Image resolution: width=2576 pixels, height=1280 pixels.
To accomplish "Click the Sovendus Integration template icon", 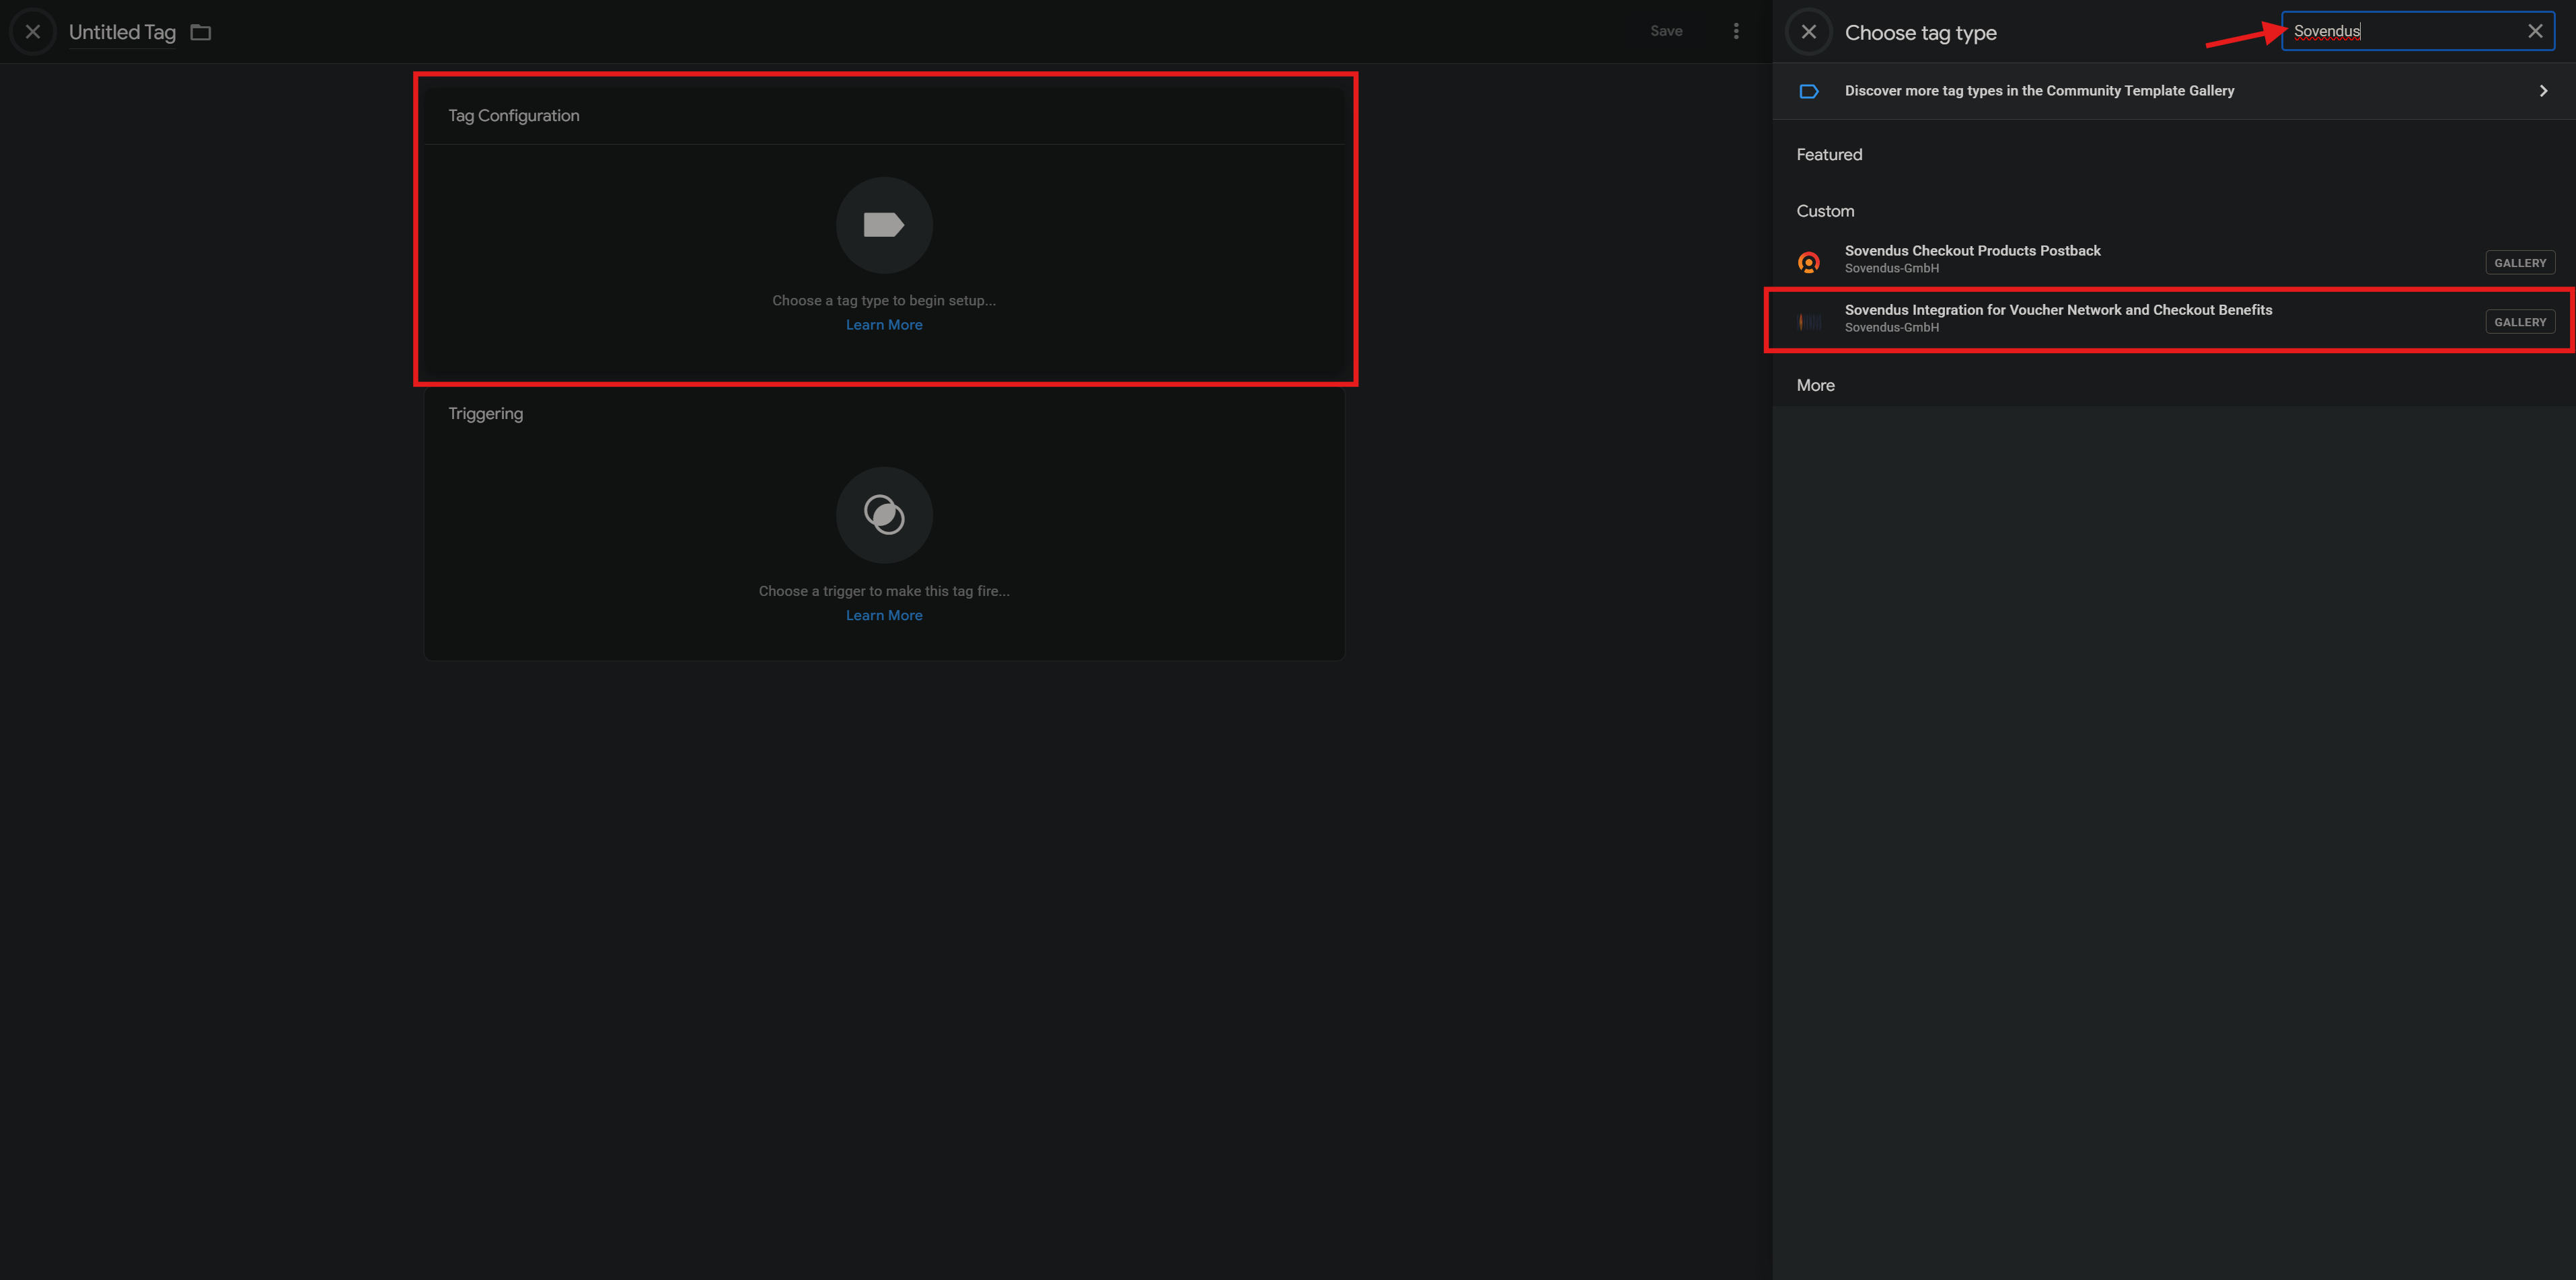I will [1808, 321].
